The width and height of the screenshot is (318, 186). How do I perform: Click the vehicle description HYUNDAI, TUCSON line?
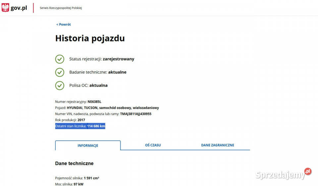pyautogui.click(x=113, y=108)
